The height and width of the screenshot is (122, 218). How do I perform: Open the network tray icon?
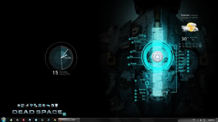coord(204,120)
